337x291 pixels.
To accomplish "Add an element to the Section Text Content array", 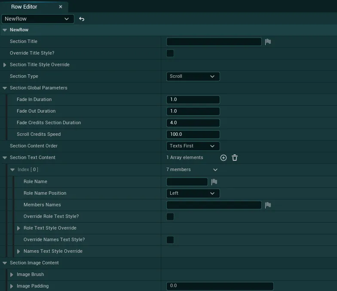I will coord(224,158).
